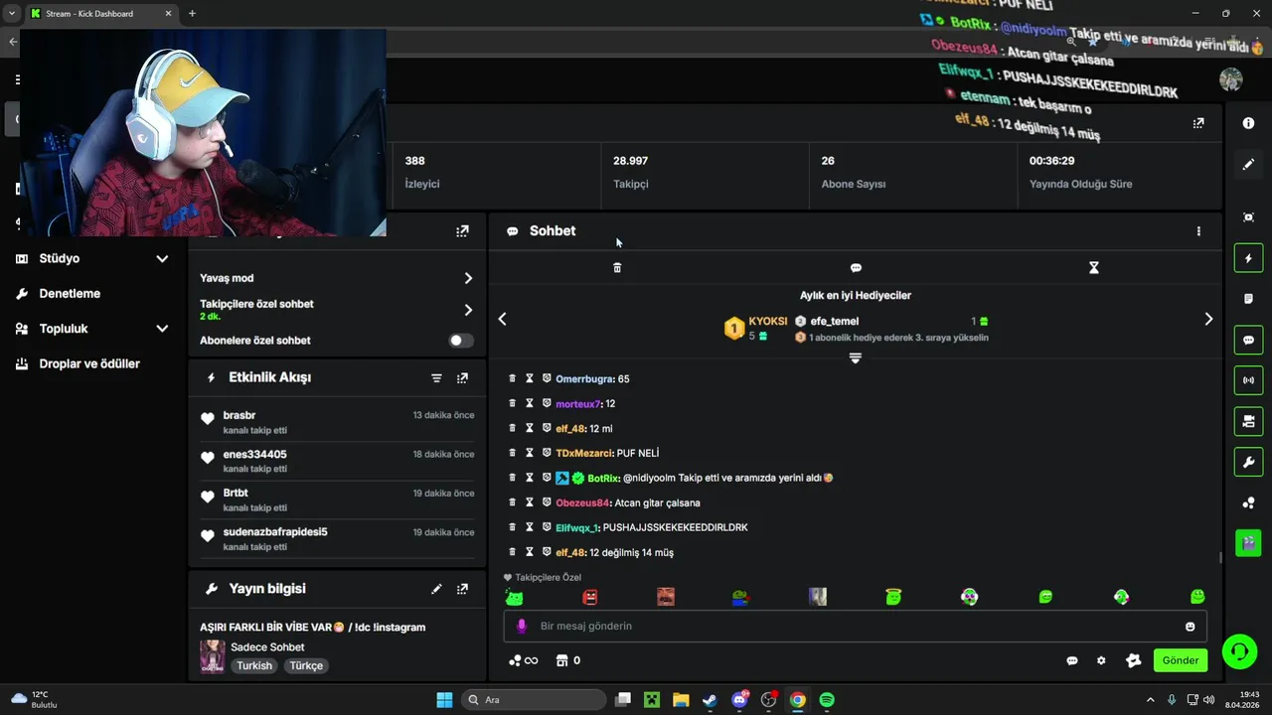Open Takipçilere özel sohbet settings

pyautogui.click(x=337, y=310)
